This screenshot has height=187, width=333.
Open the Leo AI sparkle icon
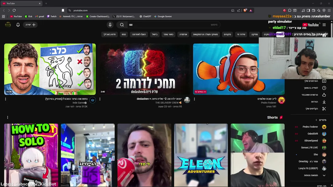click(319, 10)
